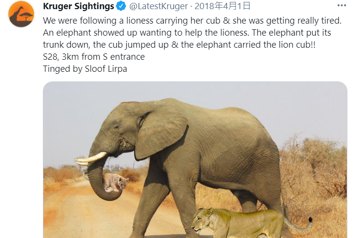Click the Kruger Sightings profile avatar
The image size is (357, 238).
tap(21, 14)
